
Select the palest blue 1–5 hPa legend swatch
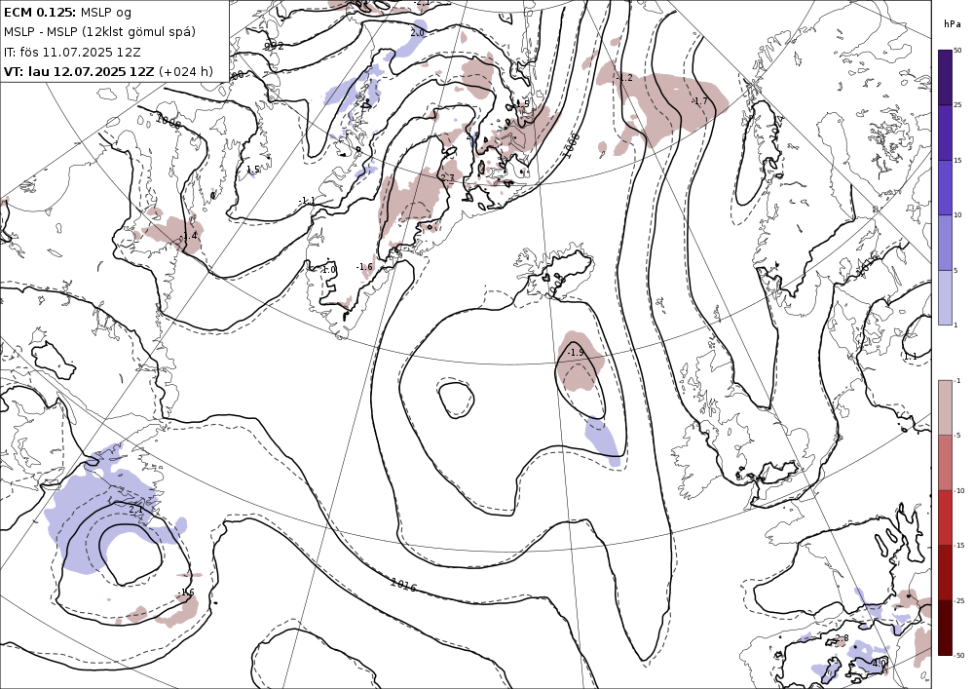tap(945, 297)
